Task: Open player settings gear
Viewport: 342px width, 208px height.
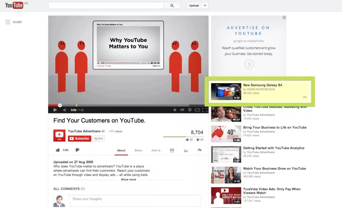Action: pos(190,110)
